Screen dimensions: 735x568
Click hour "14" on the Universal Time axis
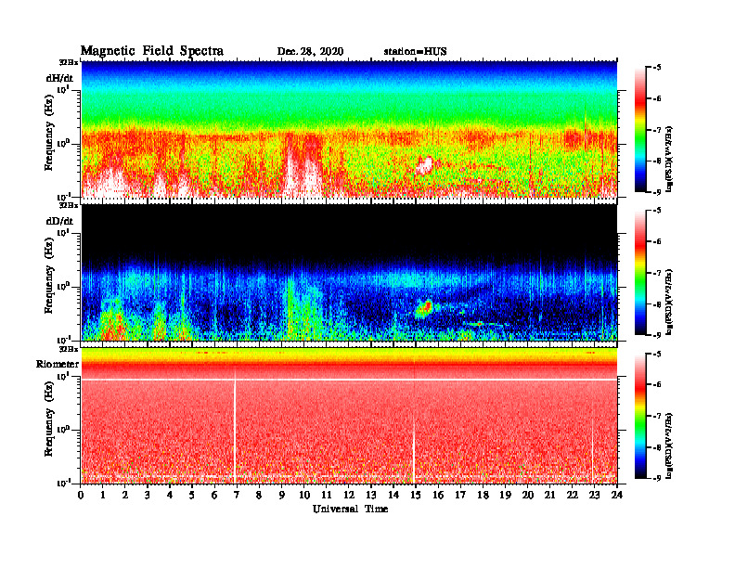(393, 495)
